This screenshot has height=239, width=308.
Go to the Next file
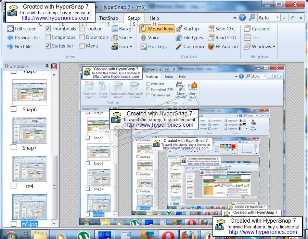point(19,46)
